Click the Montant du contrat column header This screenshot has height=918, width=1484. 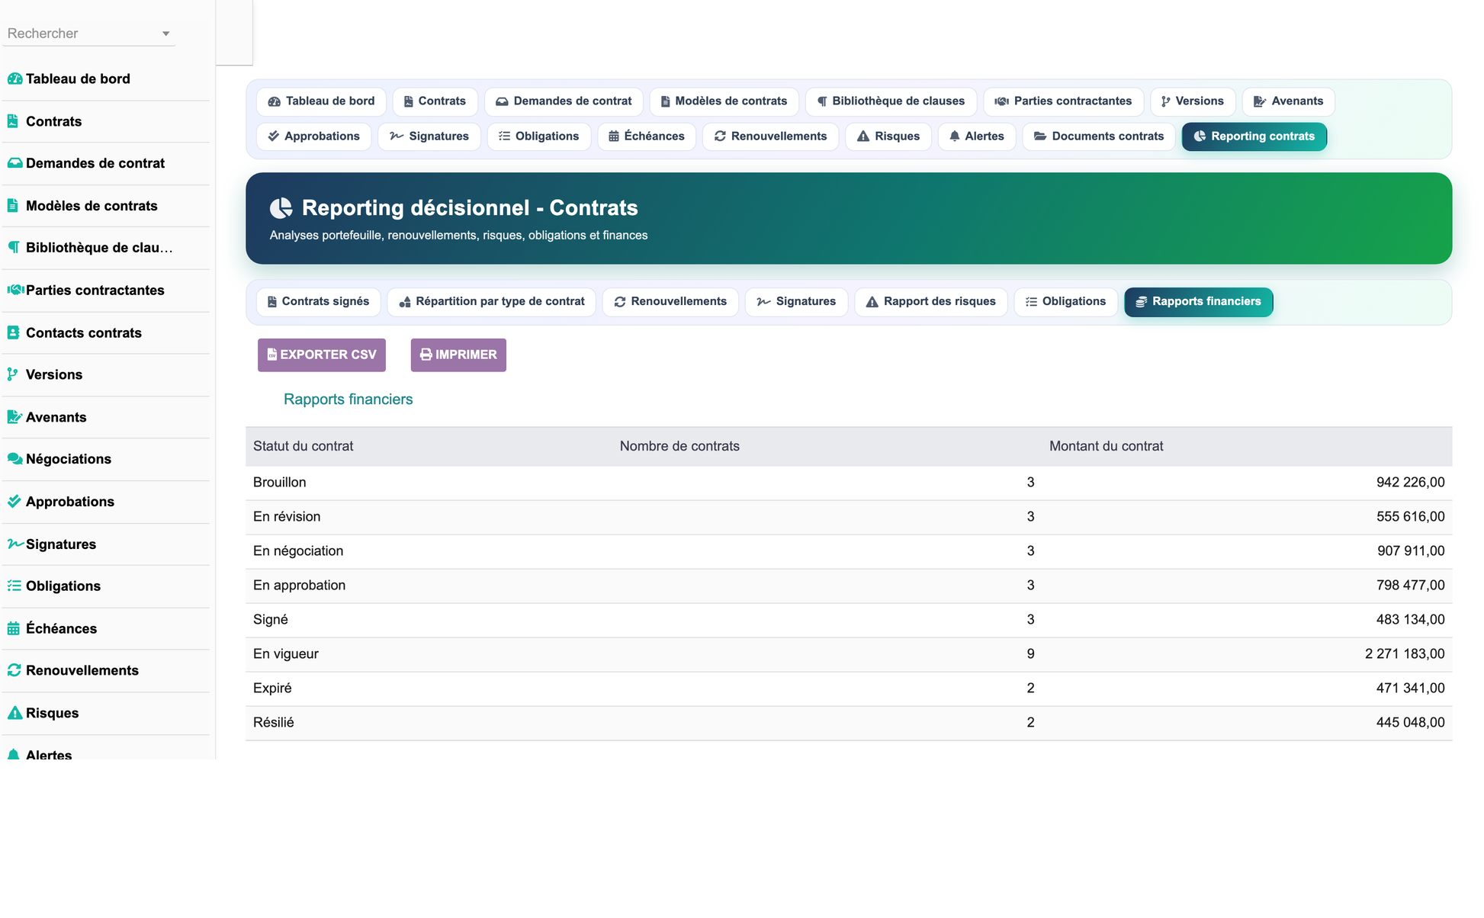point(1106,446)
